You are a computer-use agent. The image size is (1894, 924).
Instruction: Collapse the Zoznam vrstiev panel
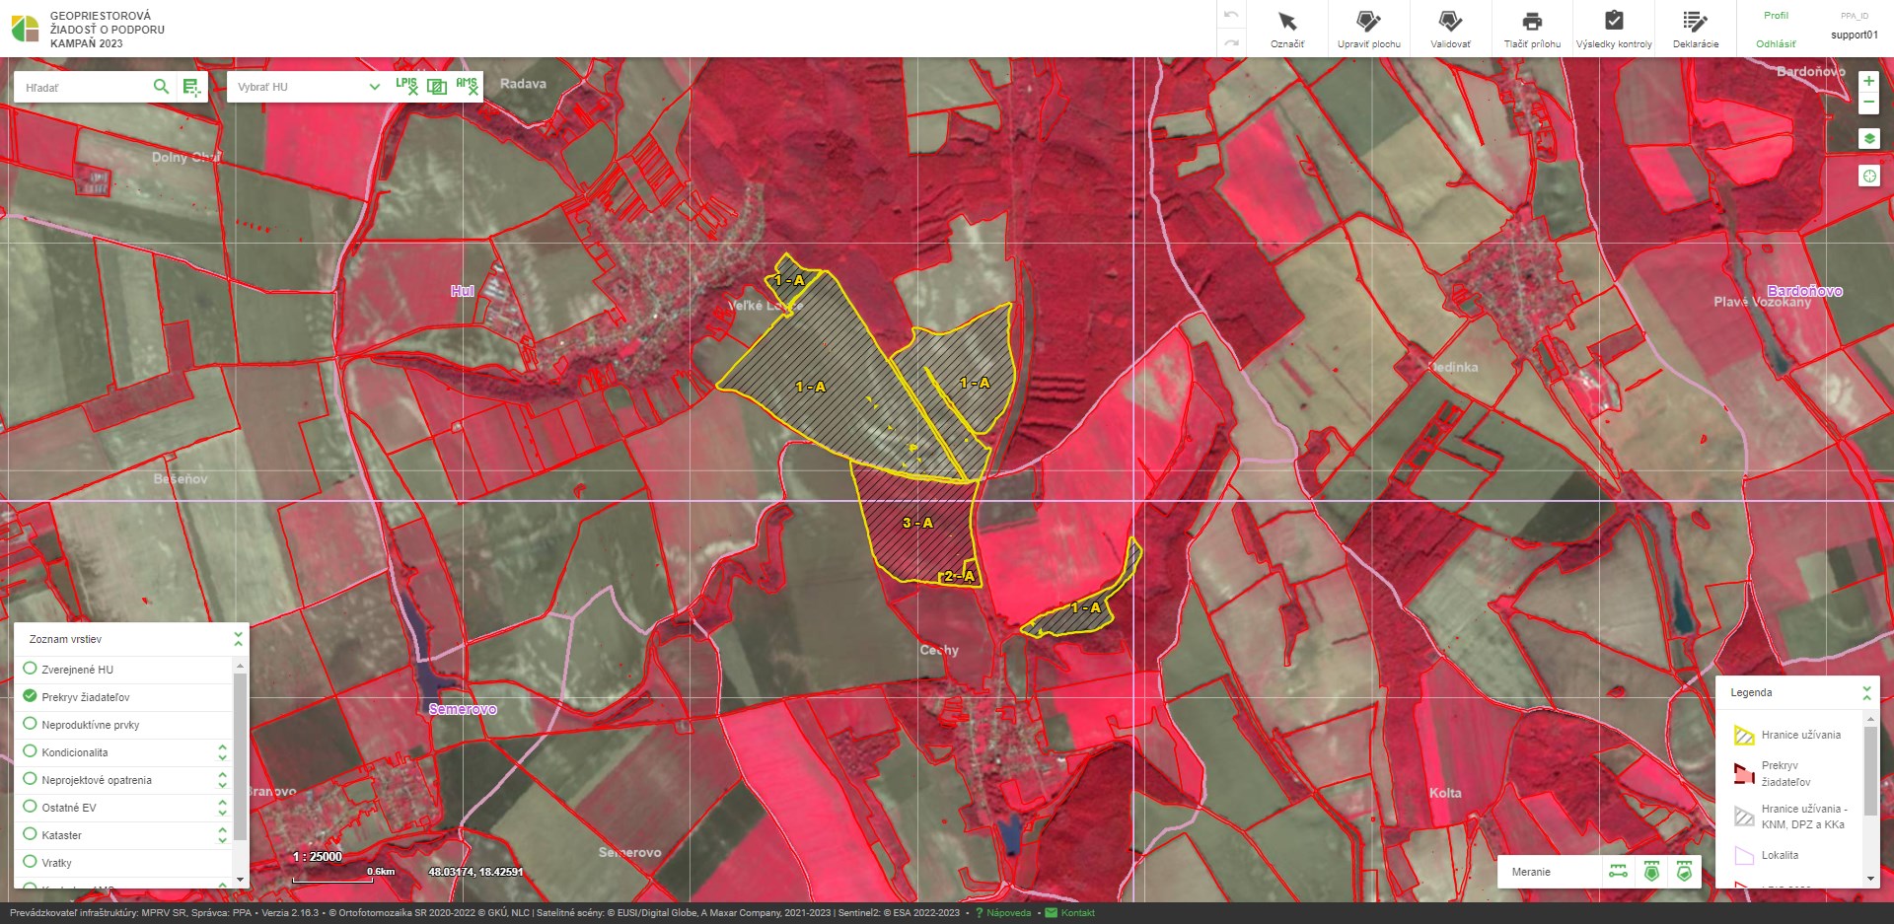pos(238,639)
